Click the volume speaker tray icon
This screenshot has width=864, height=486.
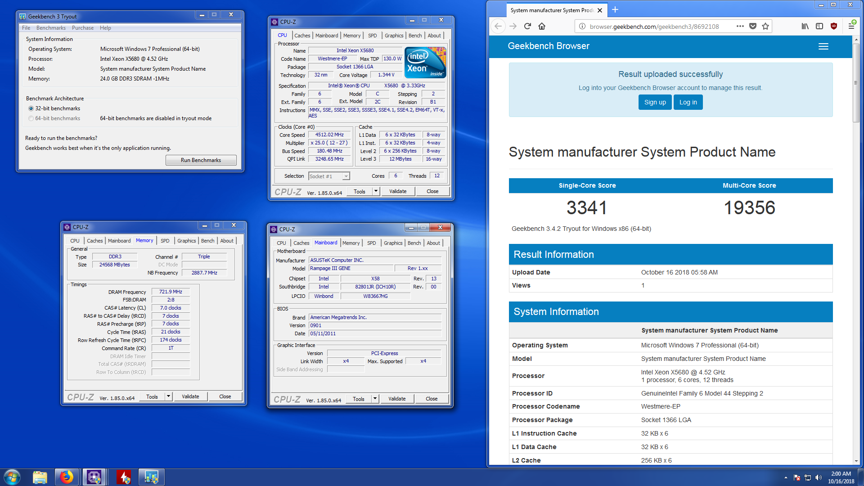(x=819, y=477)
